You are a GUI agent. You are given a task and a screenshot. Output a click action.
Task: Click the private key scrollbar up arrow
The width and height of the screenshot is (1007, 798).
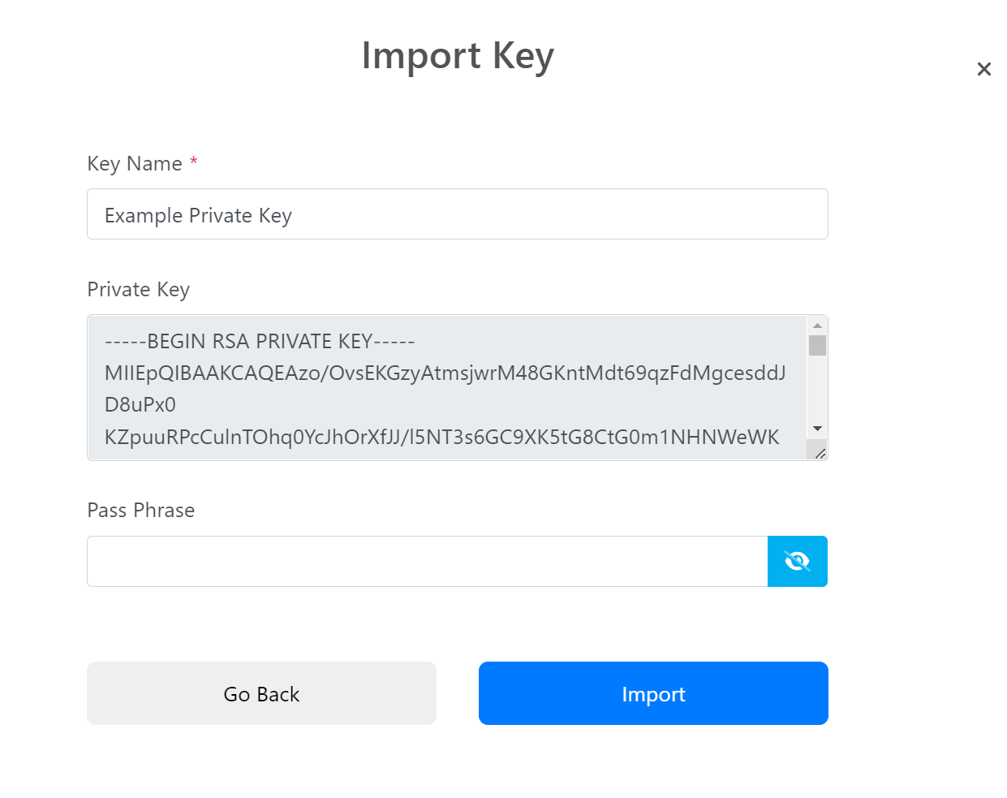coord(817,325)
